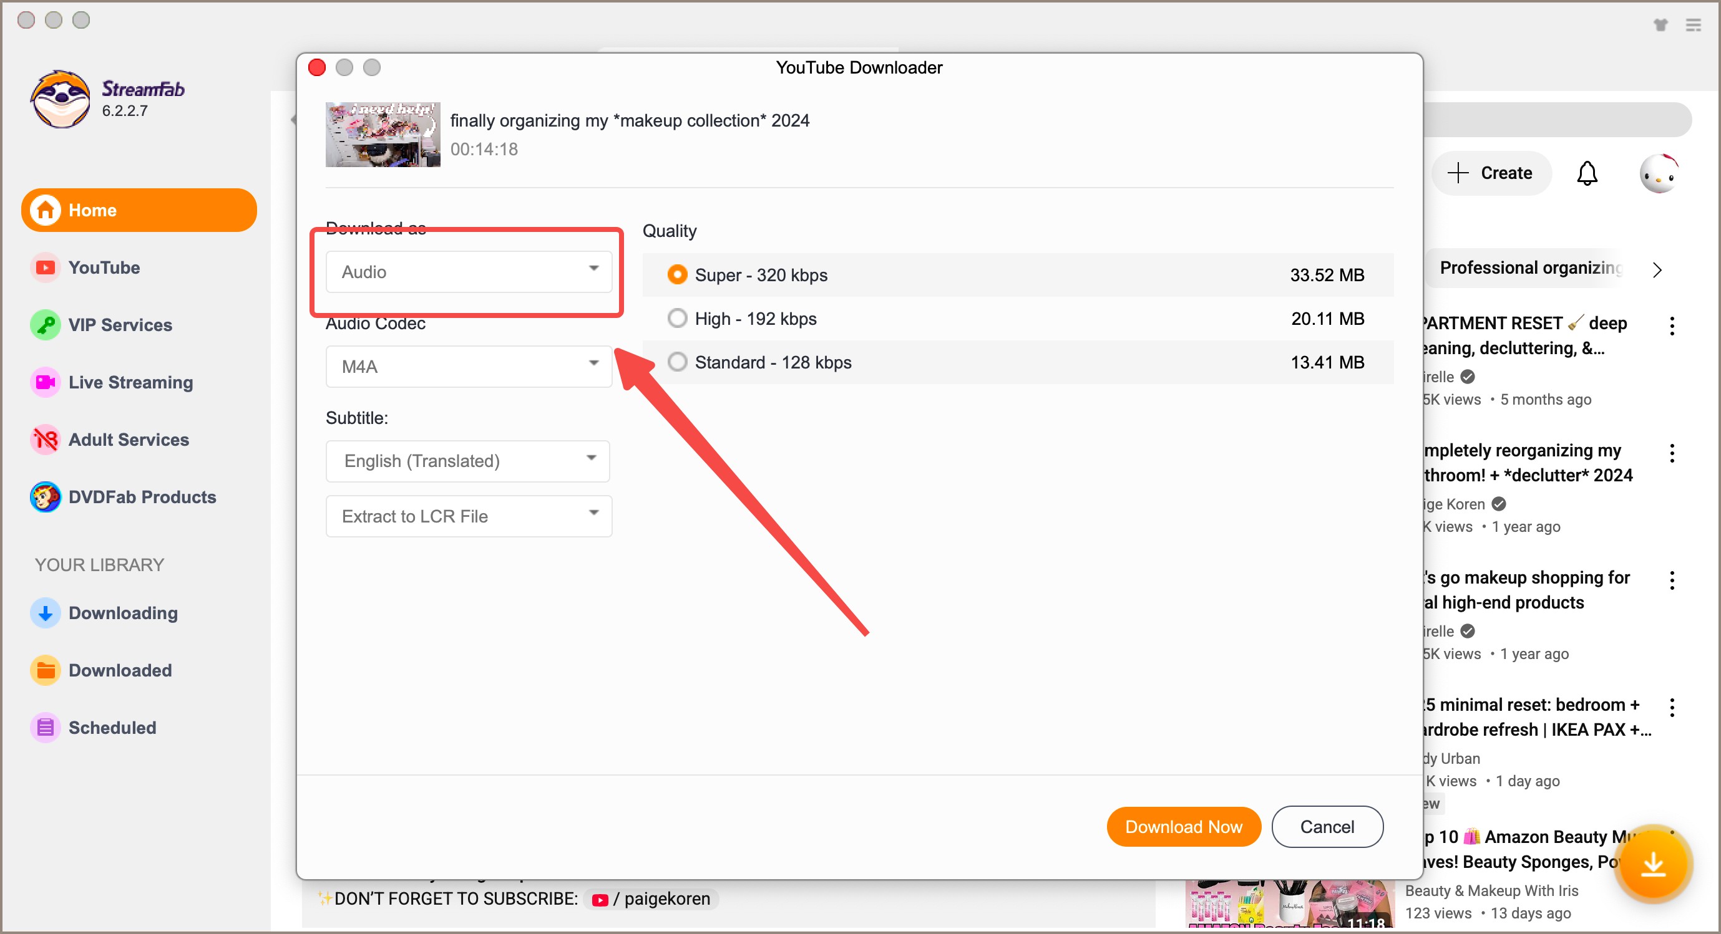Open options for minimal reset bedroom video
Image resolution: width=1721 pixels, height=934 pixels.
click(1672, 708)
